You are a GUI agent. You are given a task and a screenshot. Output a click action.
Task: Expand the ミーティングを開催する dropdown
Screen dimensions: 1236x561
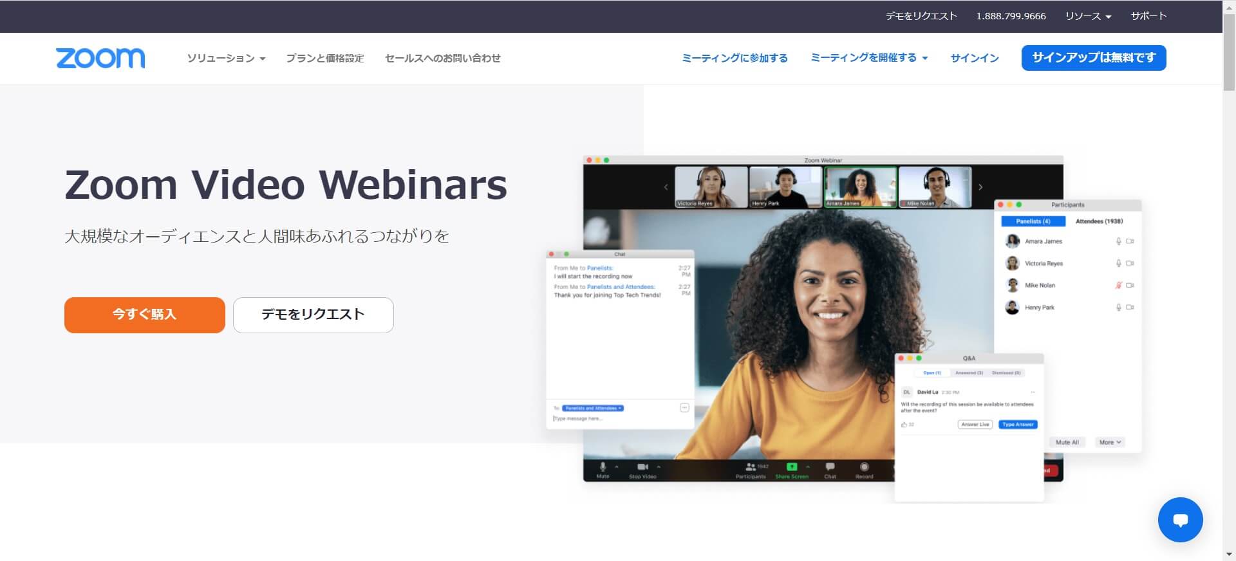[x=869, y=58]
